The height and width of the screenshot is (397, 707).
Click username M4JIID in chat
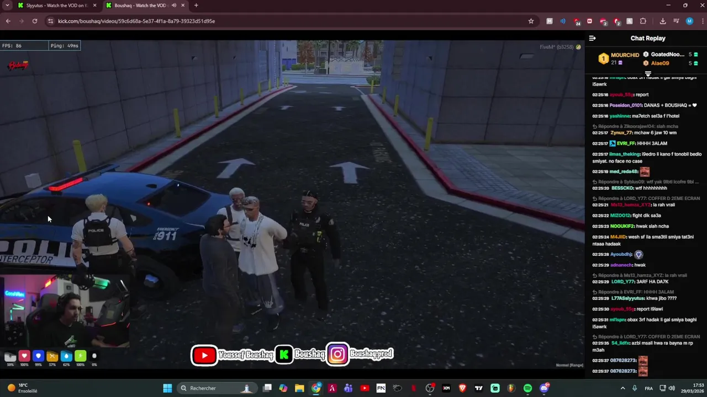(x=619, y=237)
